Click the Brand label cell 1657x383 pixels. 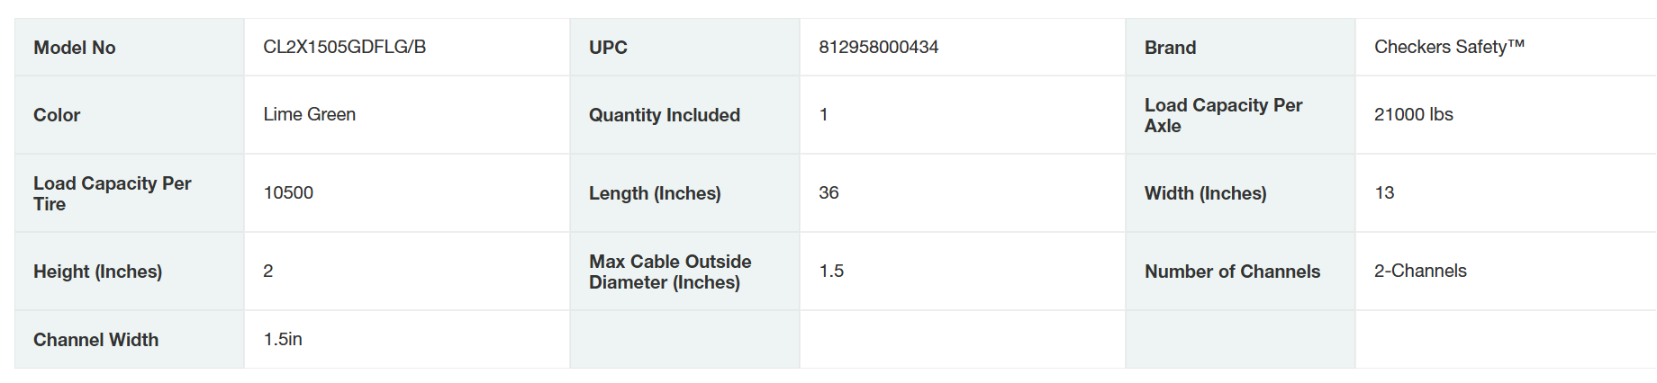tap(1170, 48)
